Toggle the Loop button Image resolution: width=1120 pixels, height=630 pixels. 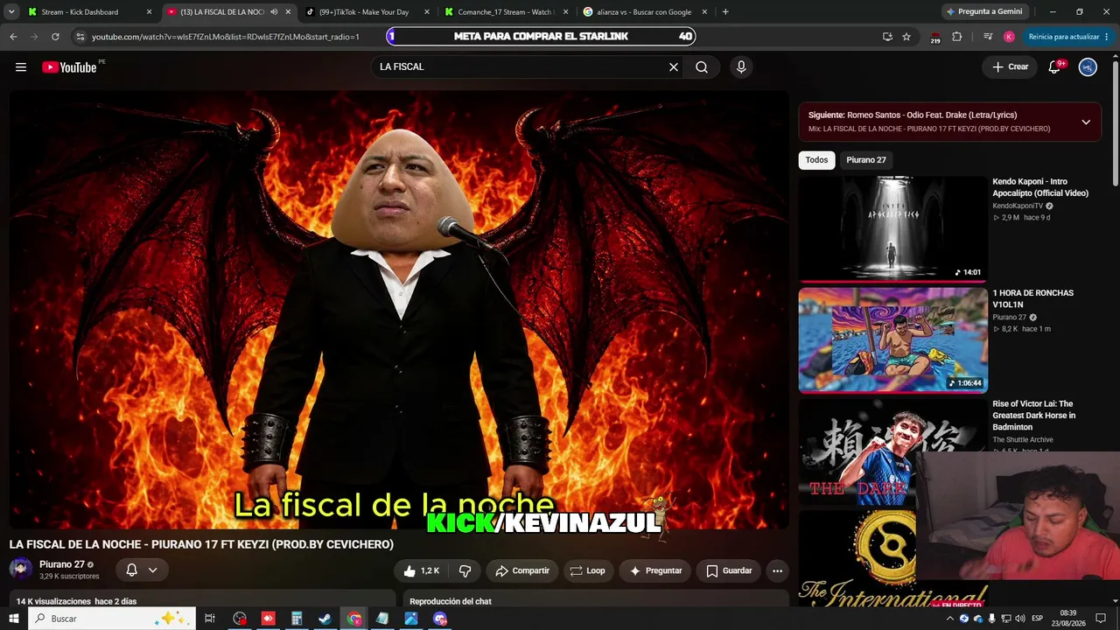(x=587, y=570)
